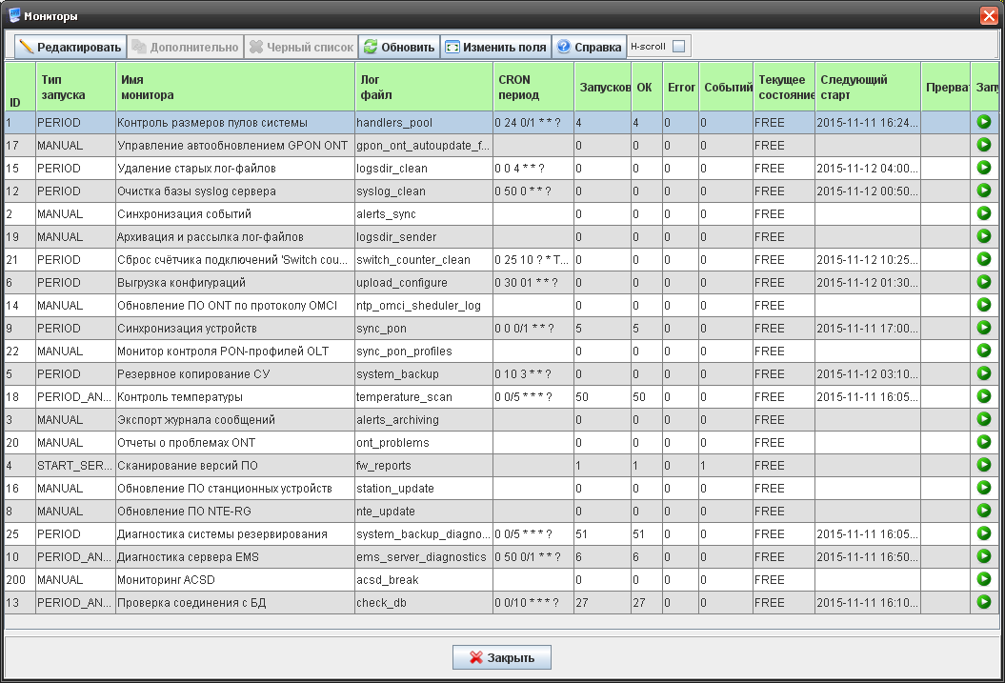Click the 'fw_reports' log file cell
1005x683 pixels.
(x=424, y=465)
